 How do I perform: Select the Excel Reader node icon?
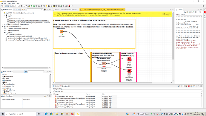[x=62, y=32]
